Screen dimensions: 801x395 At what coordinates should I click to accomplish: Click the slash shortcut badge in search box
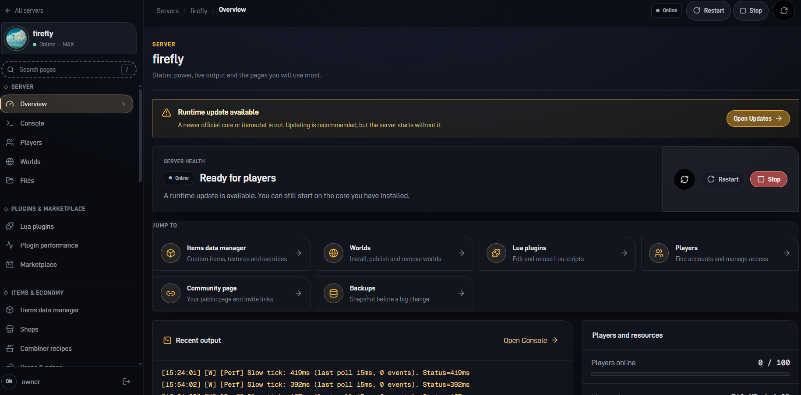click(x=127, y=70)
